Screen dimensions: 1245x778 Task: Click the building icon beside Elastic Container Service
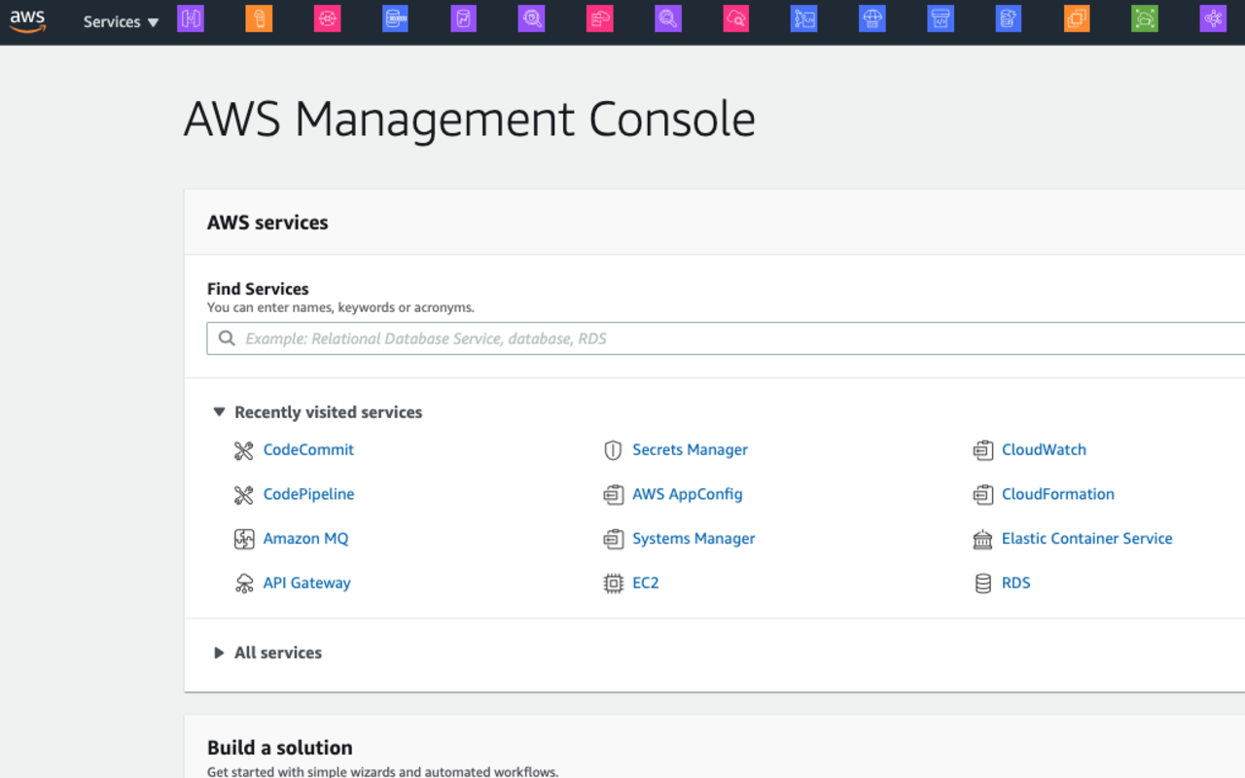coord(982,539)
